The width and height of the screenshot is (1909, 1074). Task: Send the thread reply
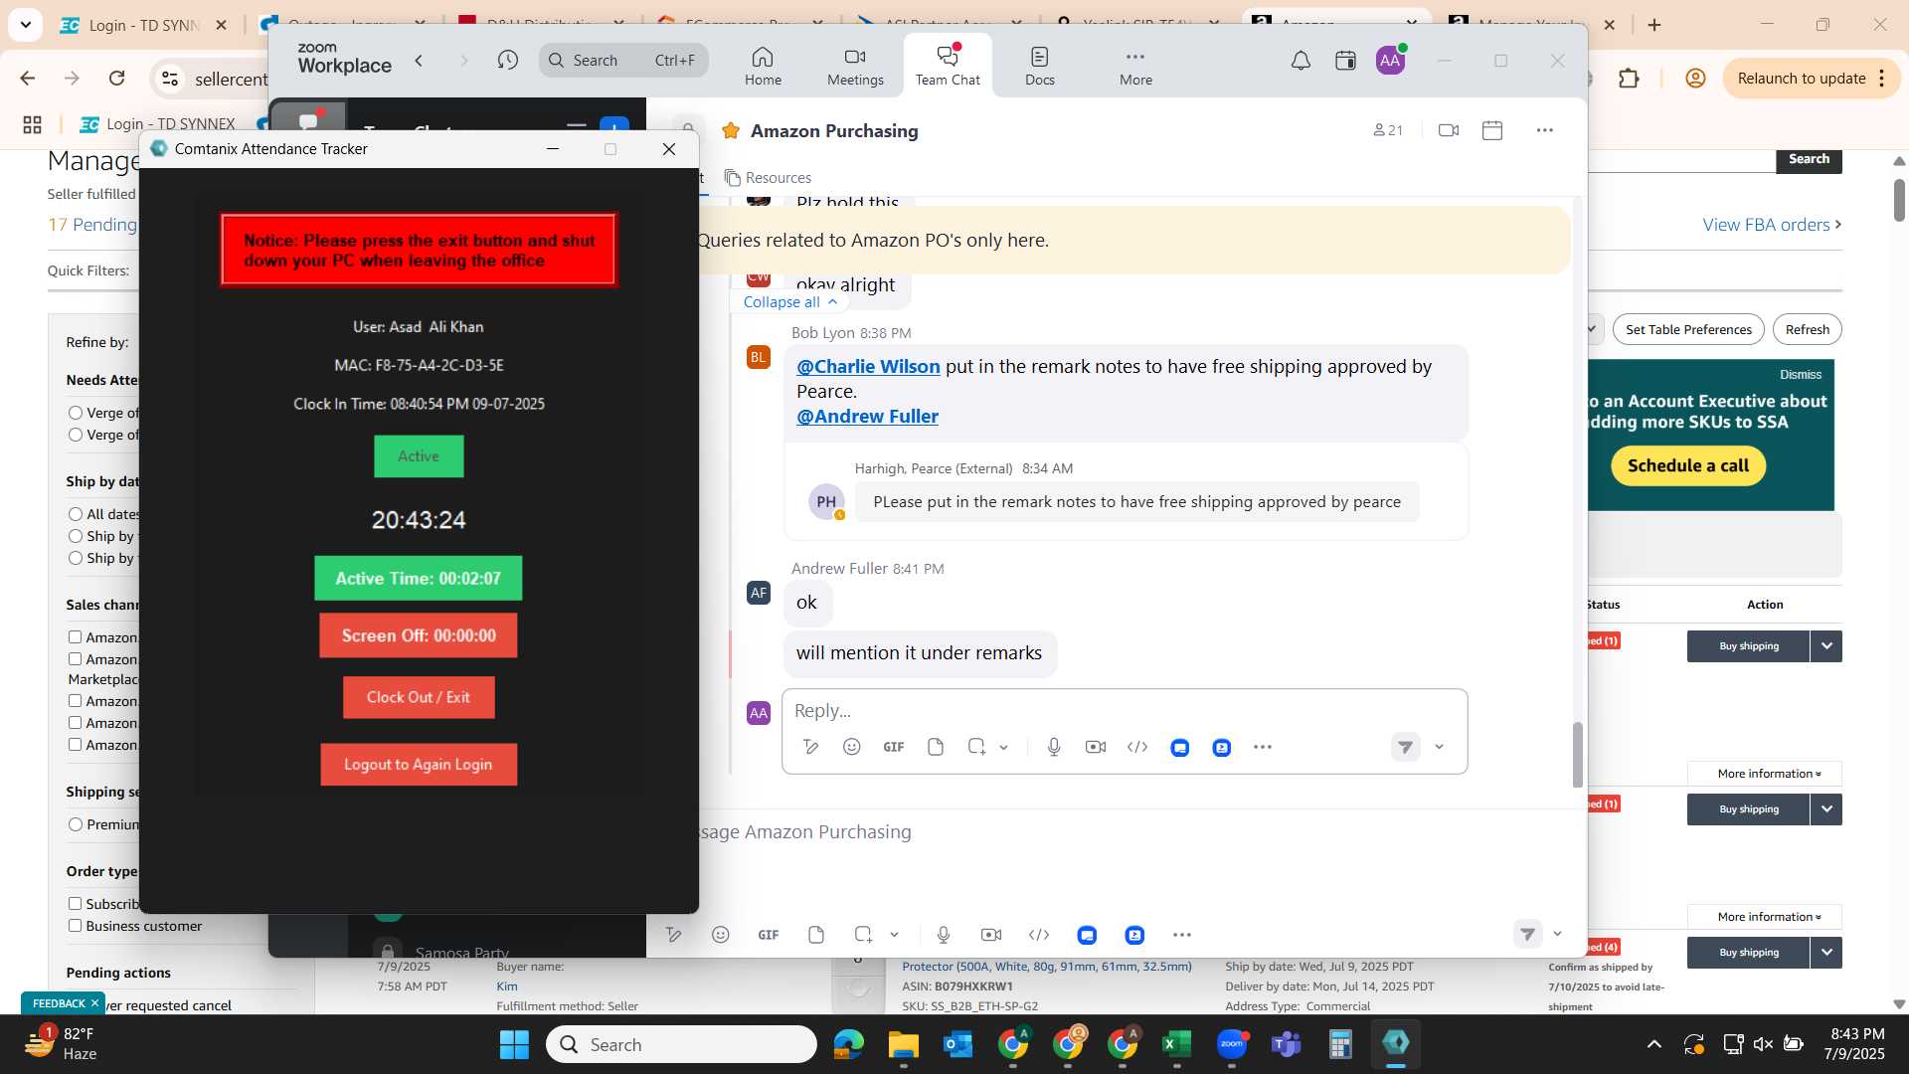pyautogui.click(x=1405, y=747)
